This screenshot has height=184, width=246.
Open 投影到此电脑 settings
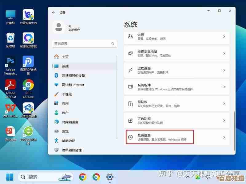pos(177,54)
